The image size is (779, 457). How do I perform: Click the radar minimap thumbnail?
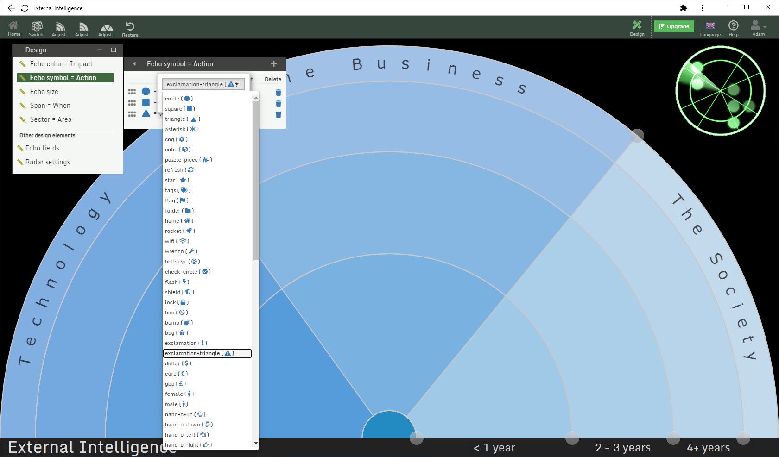(721, 91)
